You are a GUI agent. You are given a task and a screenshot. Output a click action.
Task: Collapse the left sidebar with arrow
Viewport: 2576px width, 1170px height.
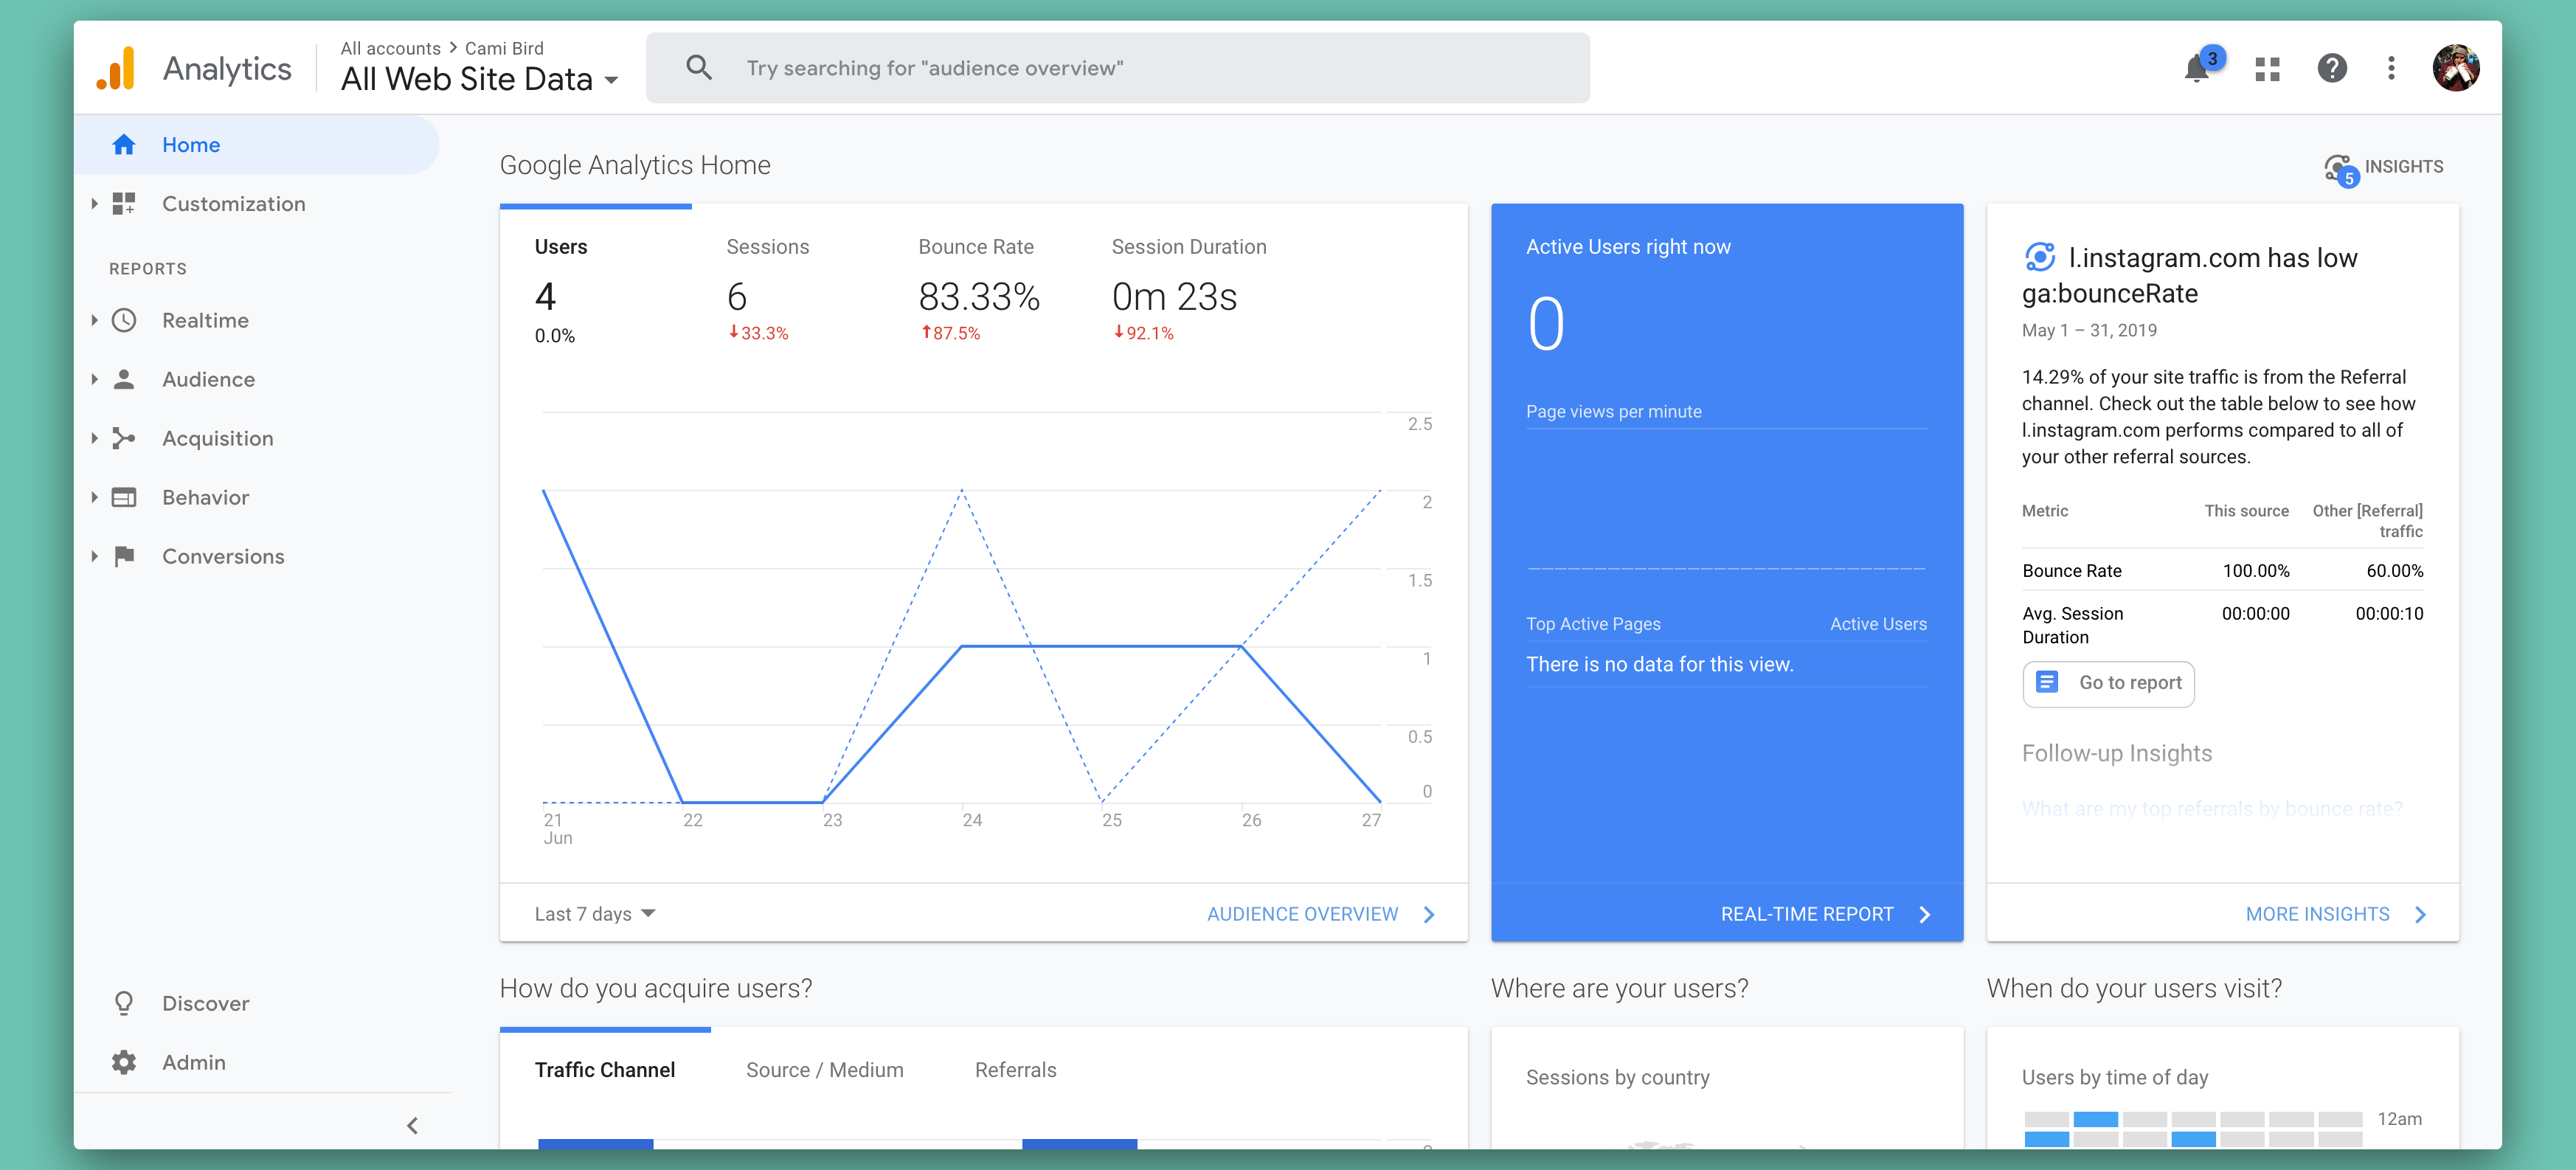(x=412, y=1126)
